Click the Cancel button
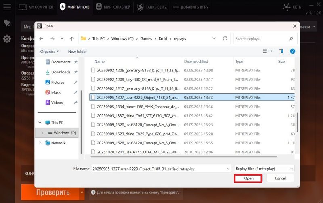This screenshot has height=203, width=323. pyautogui.click(x=280, y=178)
